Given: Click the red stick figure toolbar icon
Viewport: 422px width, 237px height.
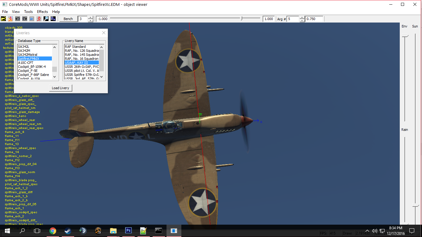Looking at the screenshot, I should (x=39, y=19).
